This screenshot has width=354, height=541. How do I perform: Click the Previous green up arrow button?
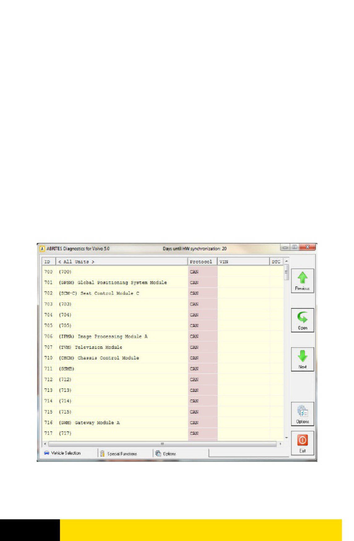click(x=302, y=280)
